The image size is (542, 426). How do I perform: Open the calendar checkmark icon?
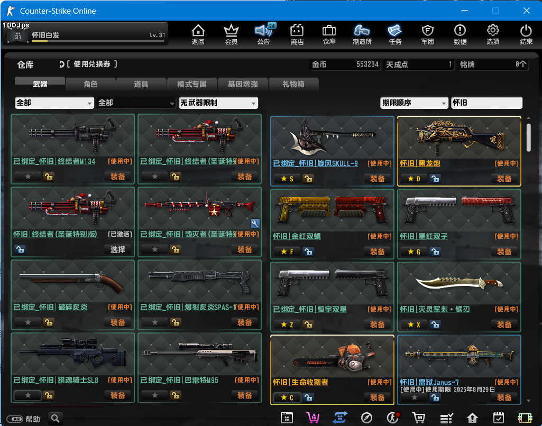click(499, 418)
